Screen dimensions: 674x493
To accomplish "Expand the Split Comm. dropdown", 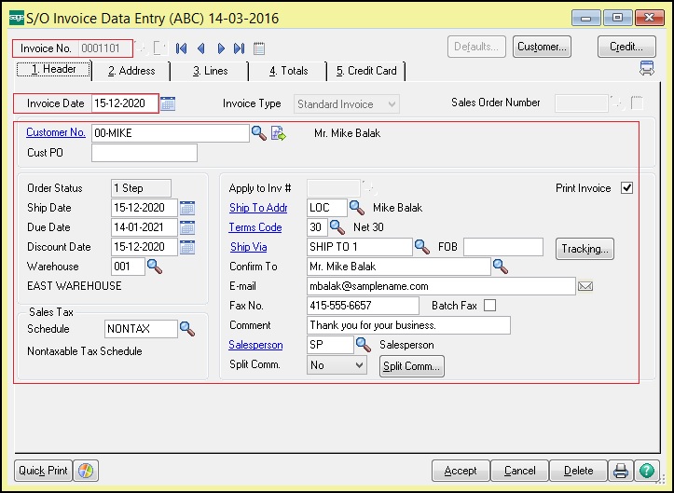I will pos(360,365).
